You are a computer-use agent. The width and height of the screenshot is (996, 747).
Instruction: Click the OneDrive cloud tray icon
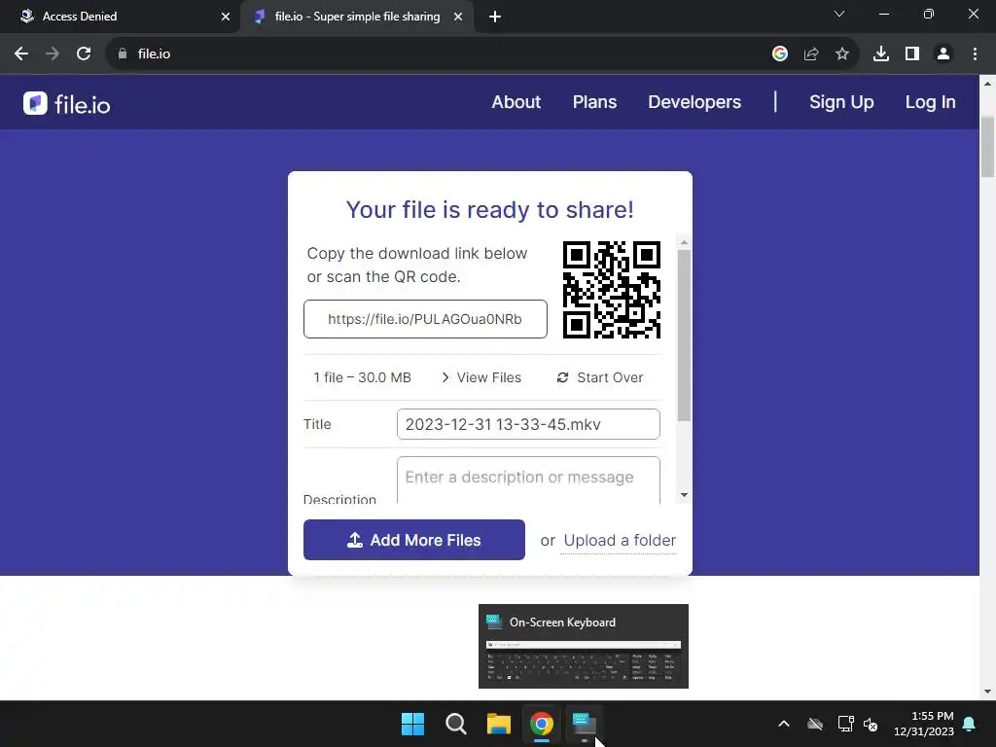[815, 724]
